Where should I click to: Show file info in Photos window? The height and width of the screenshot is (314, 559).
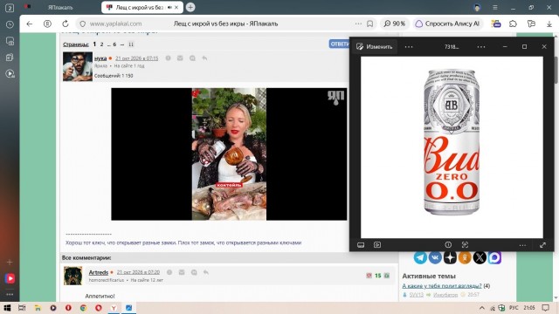448,245
